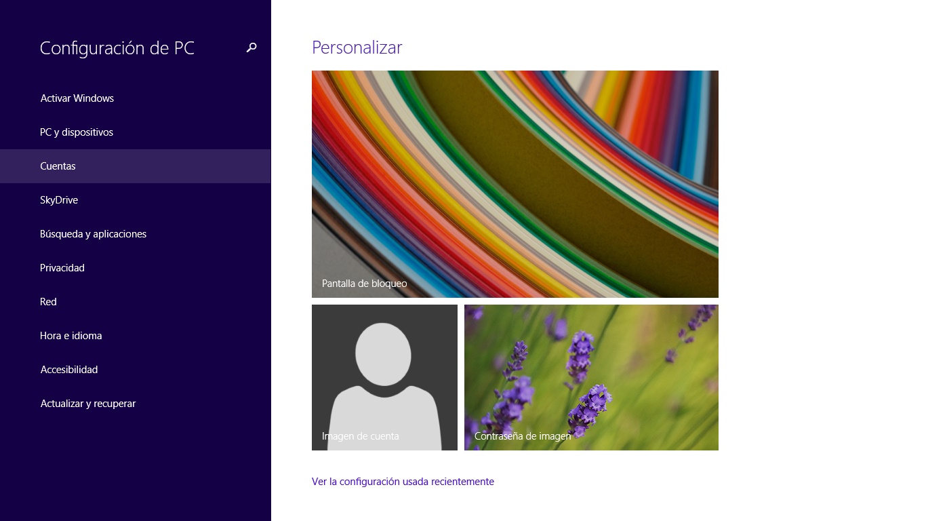
Task: Go to SkyDrive settings
Action: 59,200
